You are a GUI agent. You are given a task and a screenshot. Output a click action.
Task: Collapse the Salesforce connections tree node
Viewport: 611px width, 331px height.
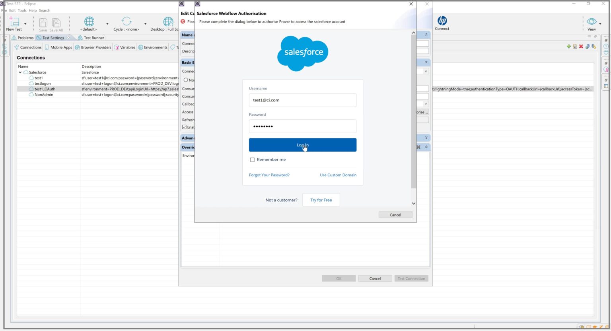tap(20, 72)
